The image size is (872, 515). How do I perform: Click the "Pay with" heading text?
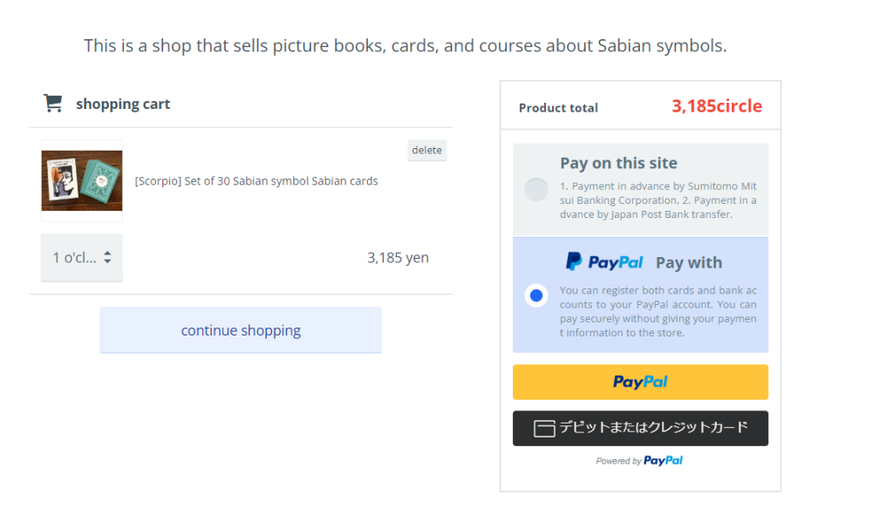pos(689,262)
